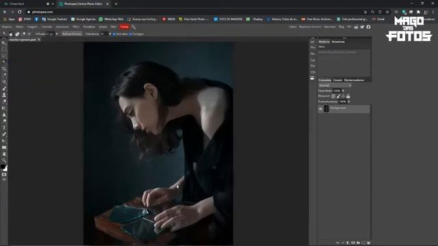Switch to the Canais tab
The height and width of the screenshot is (246, 438).
pos(337,80)
